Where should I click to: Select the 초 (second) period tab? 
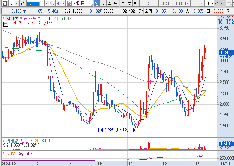click(129, 3)
